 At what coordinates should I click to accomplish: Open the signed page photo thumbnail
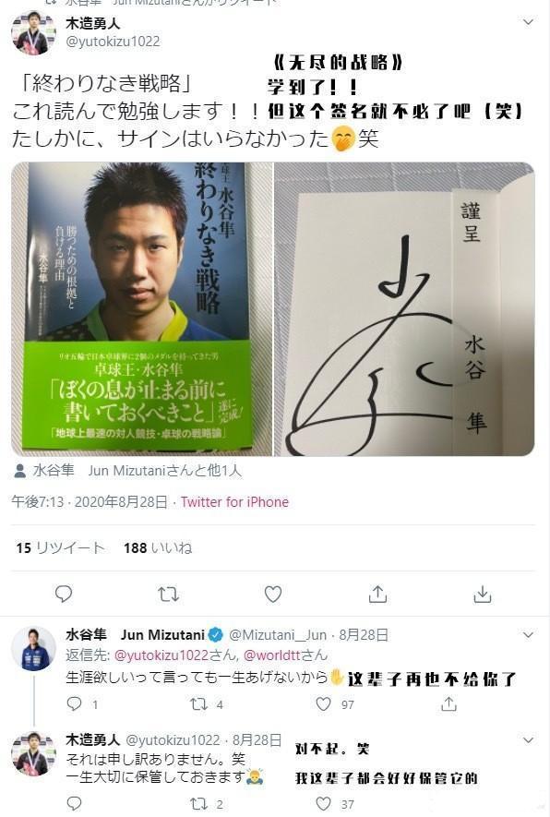coord(405,309)
